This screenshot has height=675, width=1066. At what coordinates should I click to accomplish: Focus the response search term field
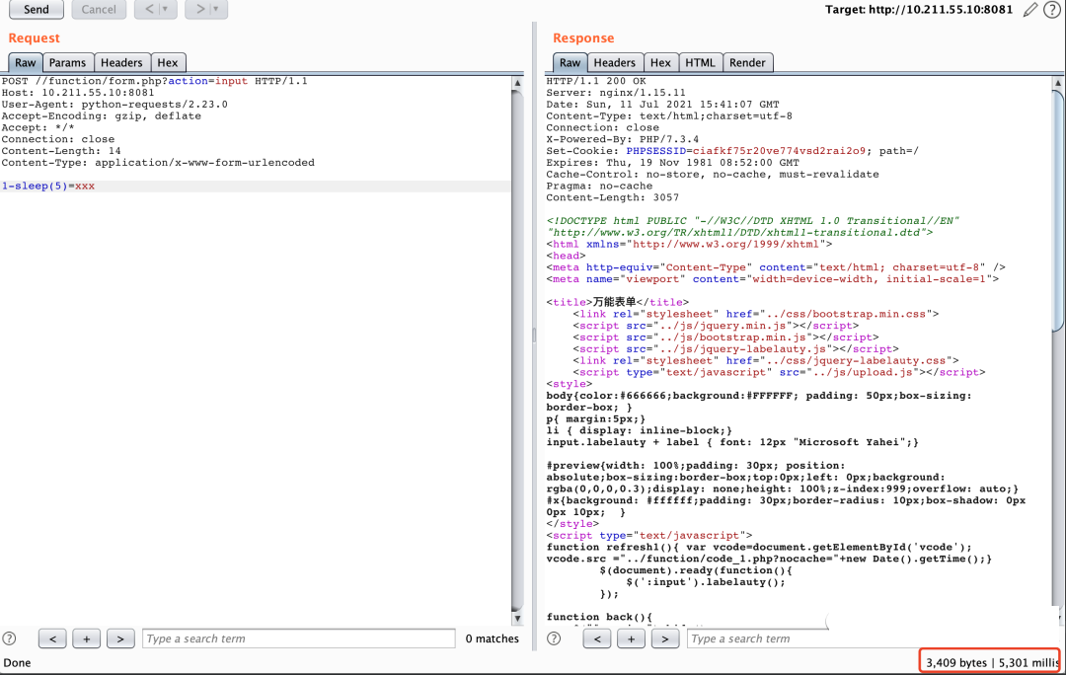pyautogui.click(x=758, y=638)
